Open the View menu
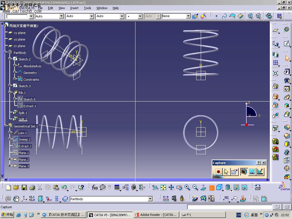The image size is (292, 219). click(x=62, y=8)
